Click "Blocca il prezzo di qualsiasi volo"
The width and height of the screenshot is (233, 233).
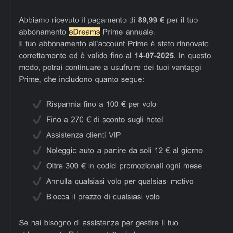coord(103,197)
